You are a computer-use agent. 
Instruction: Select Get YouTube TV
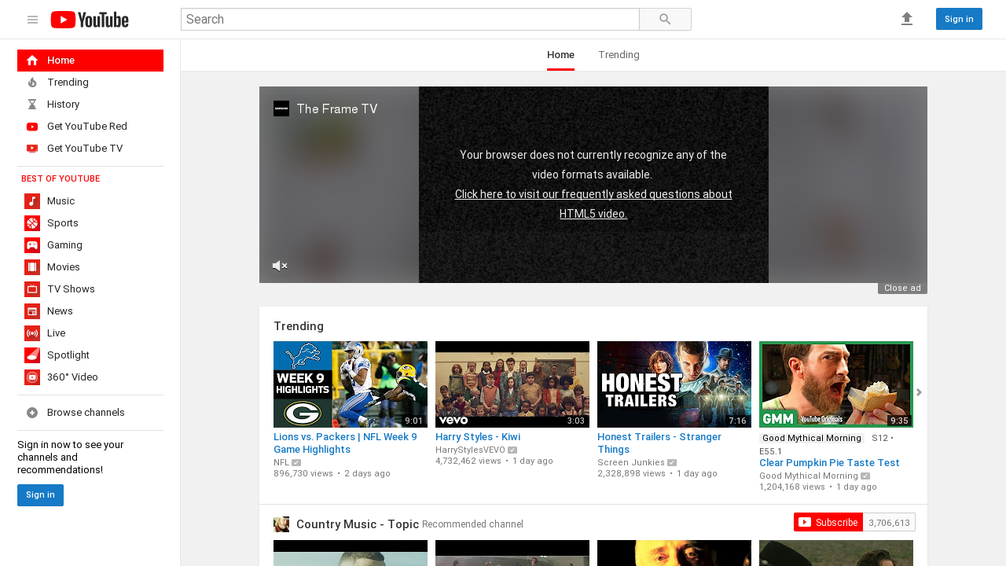90,149
